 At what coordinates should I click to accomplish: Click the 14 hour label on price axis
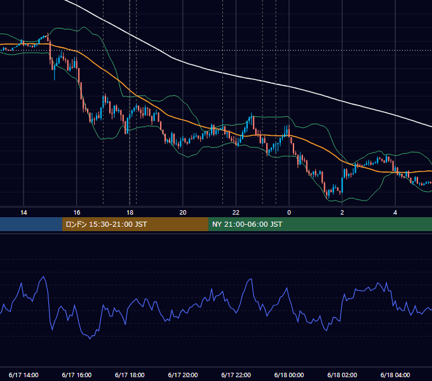click(24, 213)
